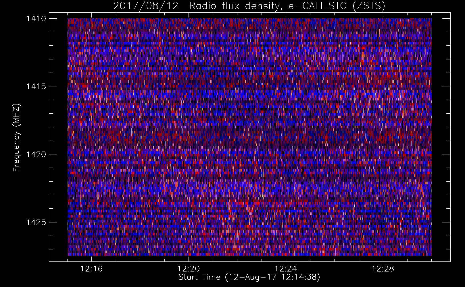Click inside the spectrogram plot area
Image resolution: width=465 pixels, height=287 pixels.
(249, 137)
